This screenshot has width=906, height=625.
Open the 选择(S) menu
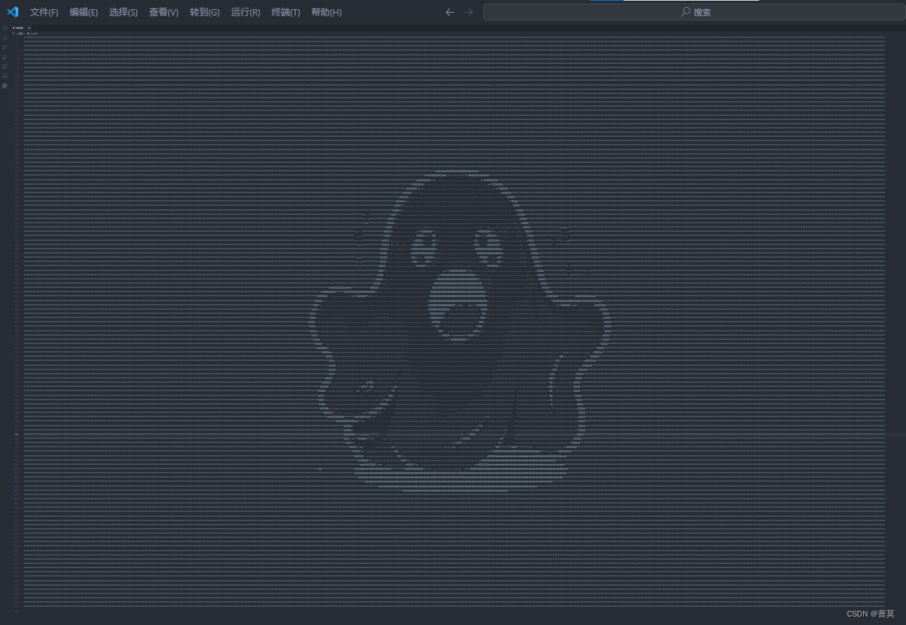123,12
